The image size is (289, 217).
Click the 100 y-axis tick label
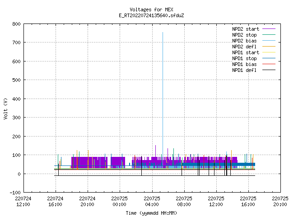pyautogui.click(x=16, y=155)
